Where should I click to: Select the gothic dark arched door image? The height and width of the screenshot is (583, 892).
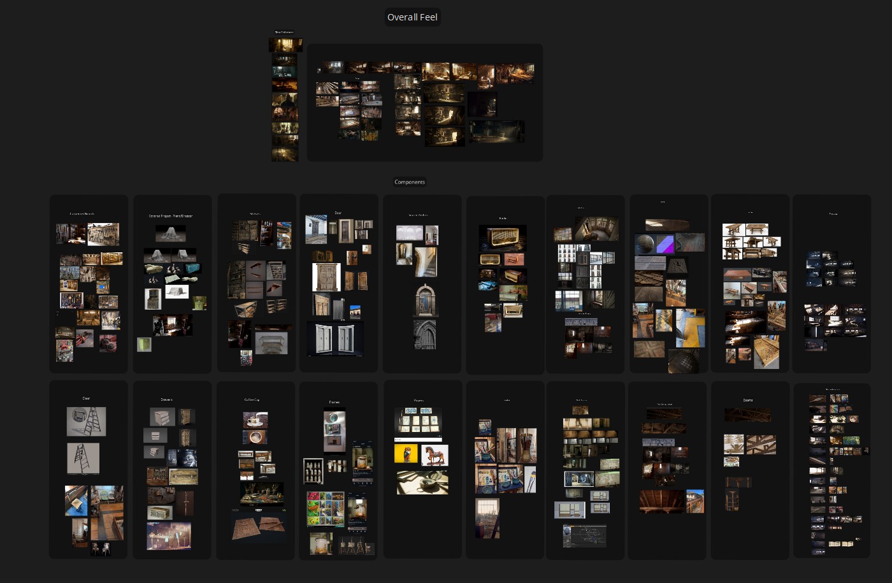click(424, 334)
